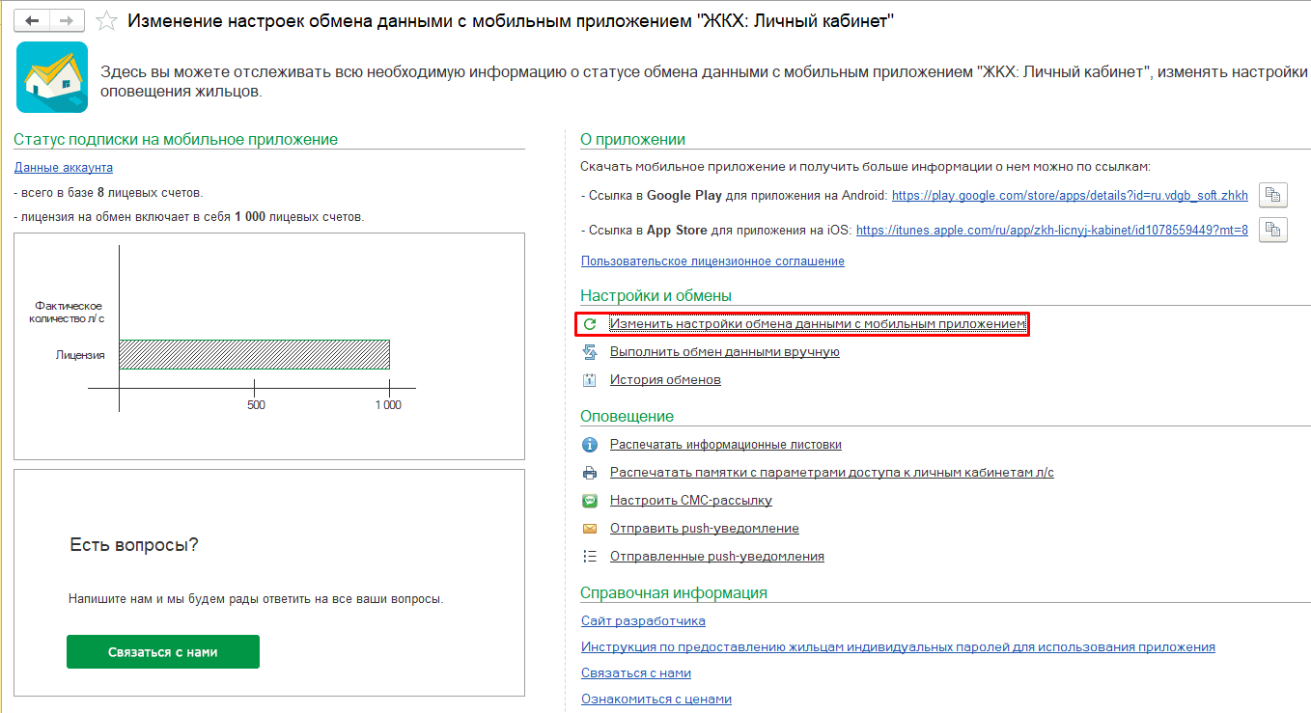Viewport: 1311px width, 713px height.
Task: Click the Оповещение section heading
Action: pos(628,417)
